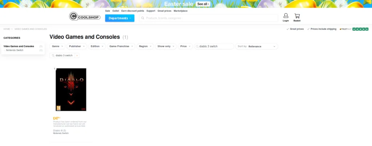The height and width of the screenshot is (146, 372).
Task: Expand the Game Franchise filter
Action: pos(121,46)
